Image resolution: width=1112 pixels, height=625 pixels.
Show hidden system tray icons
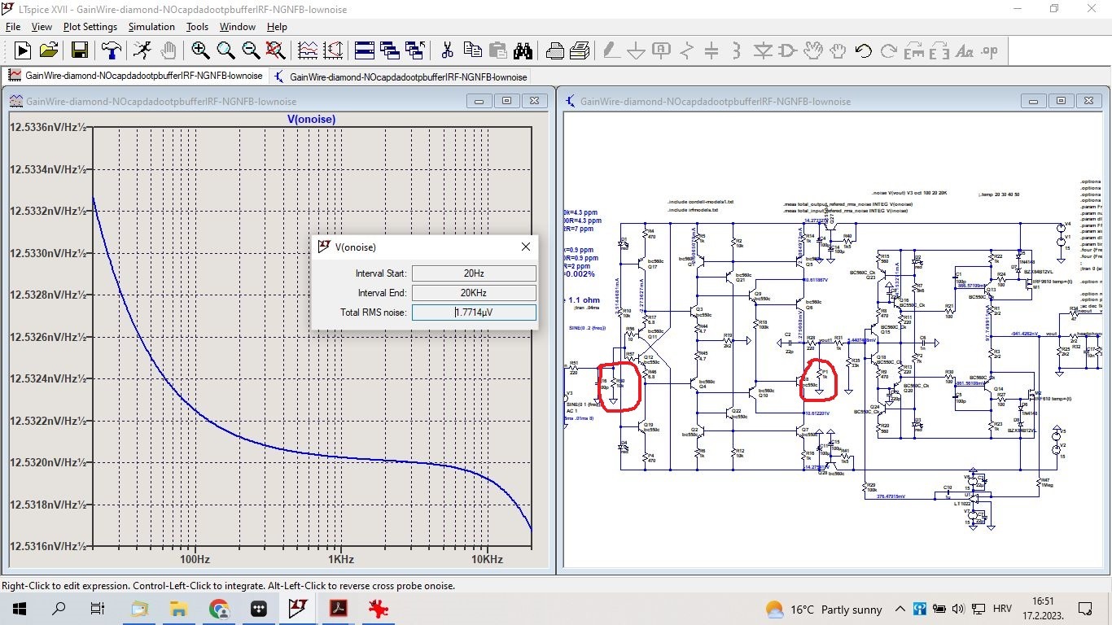click(900, 609)
